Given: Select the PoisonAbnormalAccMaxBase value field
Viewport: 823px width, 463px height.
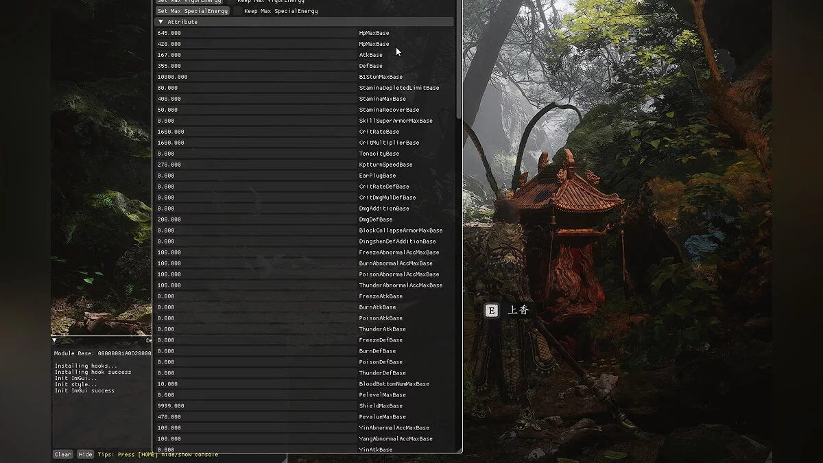Looking at the screenshot, I should [x=255, y=274].
